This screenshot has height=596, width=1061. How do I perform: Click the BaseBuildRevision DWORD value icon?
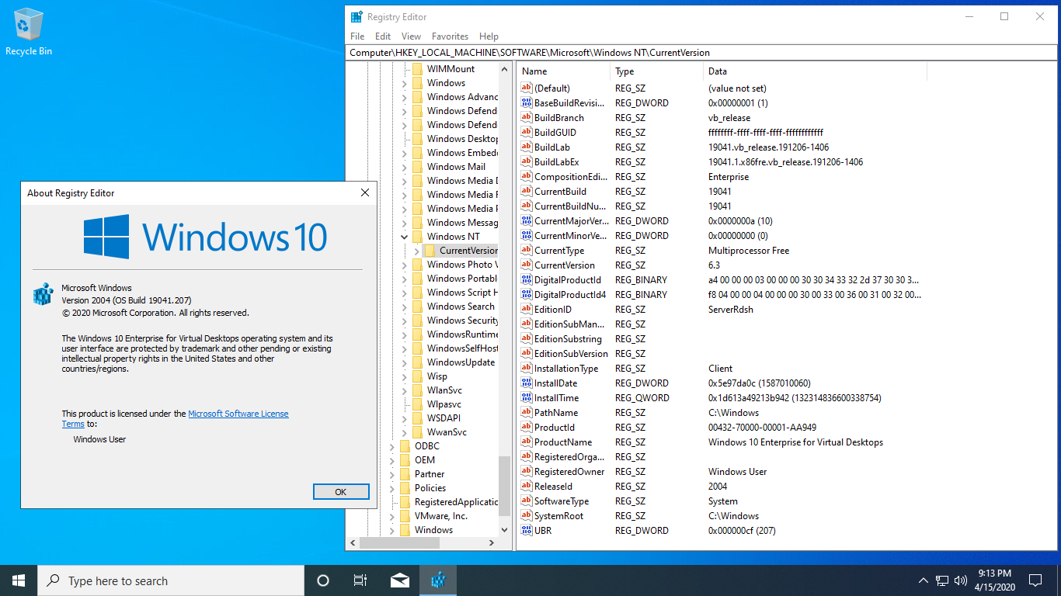tap(527, 103)
